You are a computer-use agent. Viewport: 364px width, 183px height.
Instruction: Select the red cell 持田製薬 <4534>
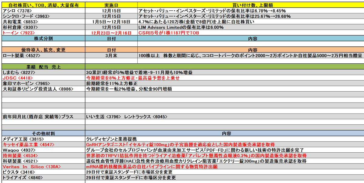43,155
